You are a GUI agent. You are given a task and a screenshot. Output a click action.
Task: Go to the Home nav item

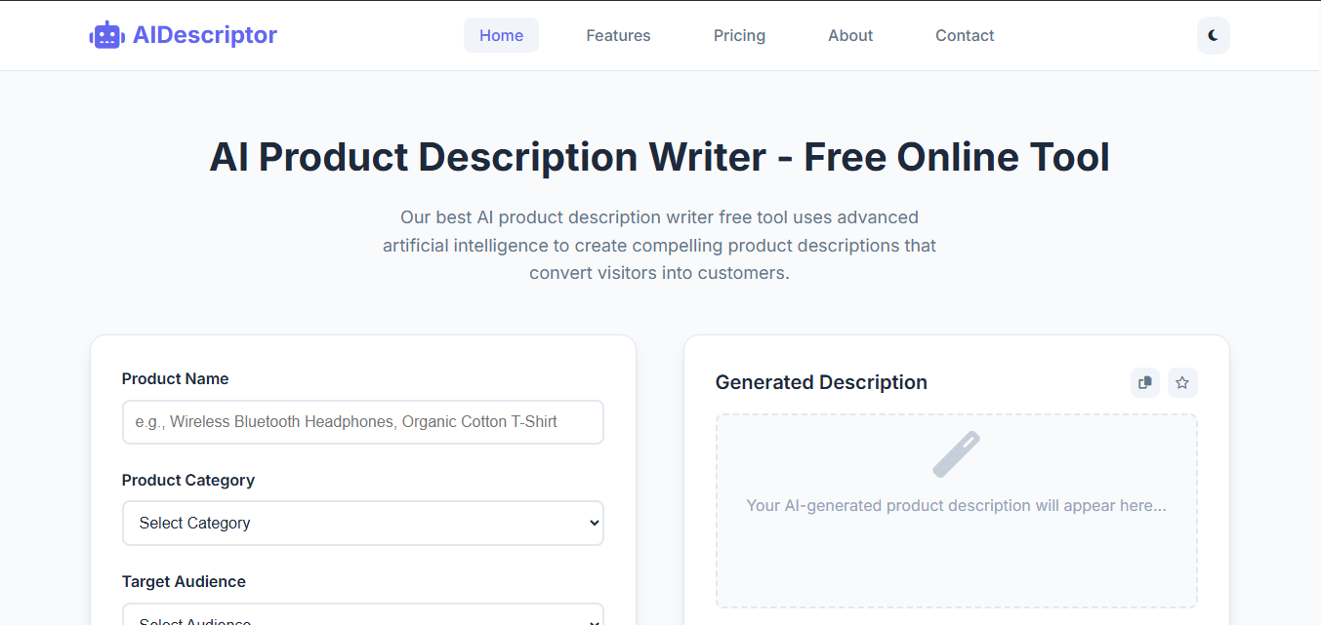(x=501, y=35)
